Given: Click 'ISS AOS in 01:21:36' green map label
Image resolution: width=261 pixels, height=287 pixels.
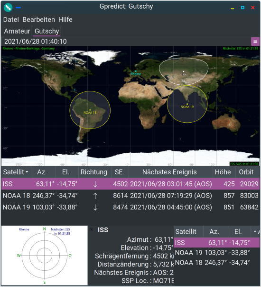Looking at the screenshot, I should [x=244, y=164].
